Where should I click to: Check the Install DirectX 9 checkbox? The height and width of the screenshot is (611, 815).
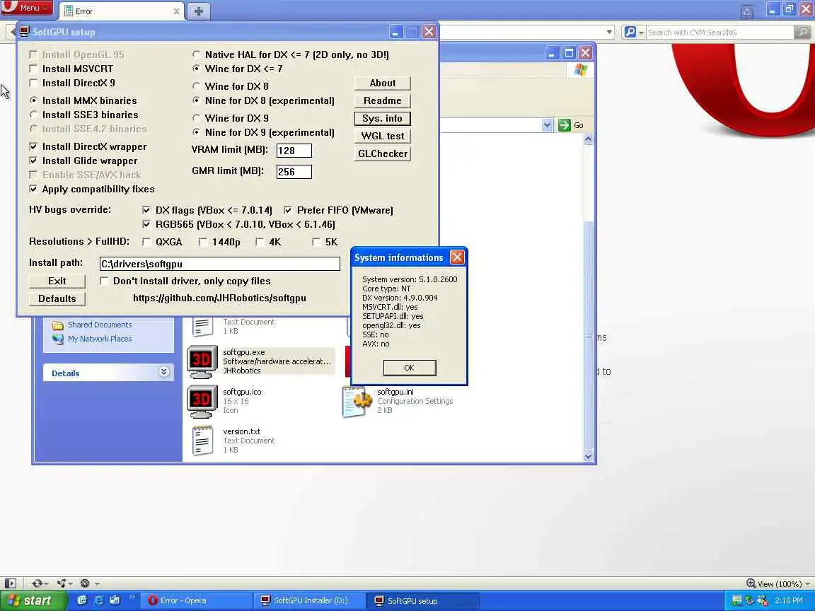[34, 83]
